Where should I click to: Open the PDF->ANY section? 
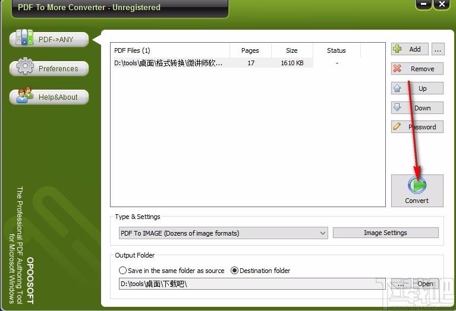[49, 39]
